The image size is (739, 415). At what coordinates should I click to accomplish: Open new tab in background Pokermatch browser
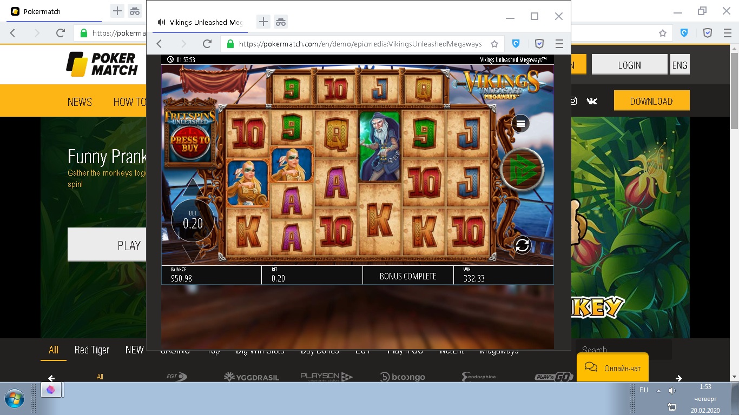click(x=117, y=11)
